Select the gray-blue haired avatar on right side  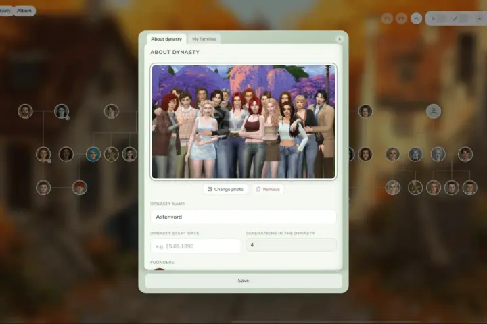(x=438, y=154)
